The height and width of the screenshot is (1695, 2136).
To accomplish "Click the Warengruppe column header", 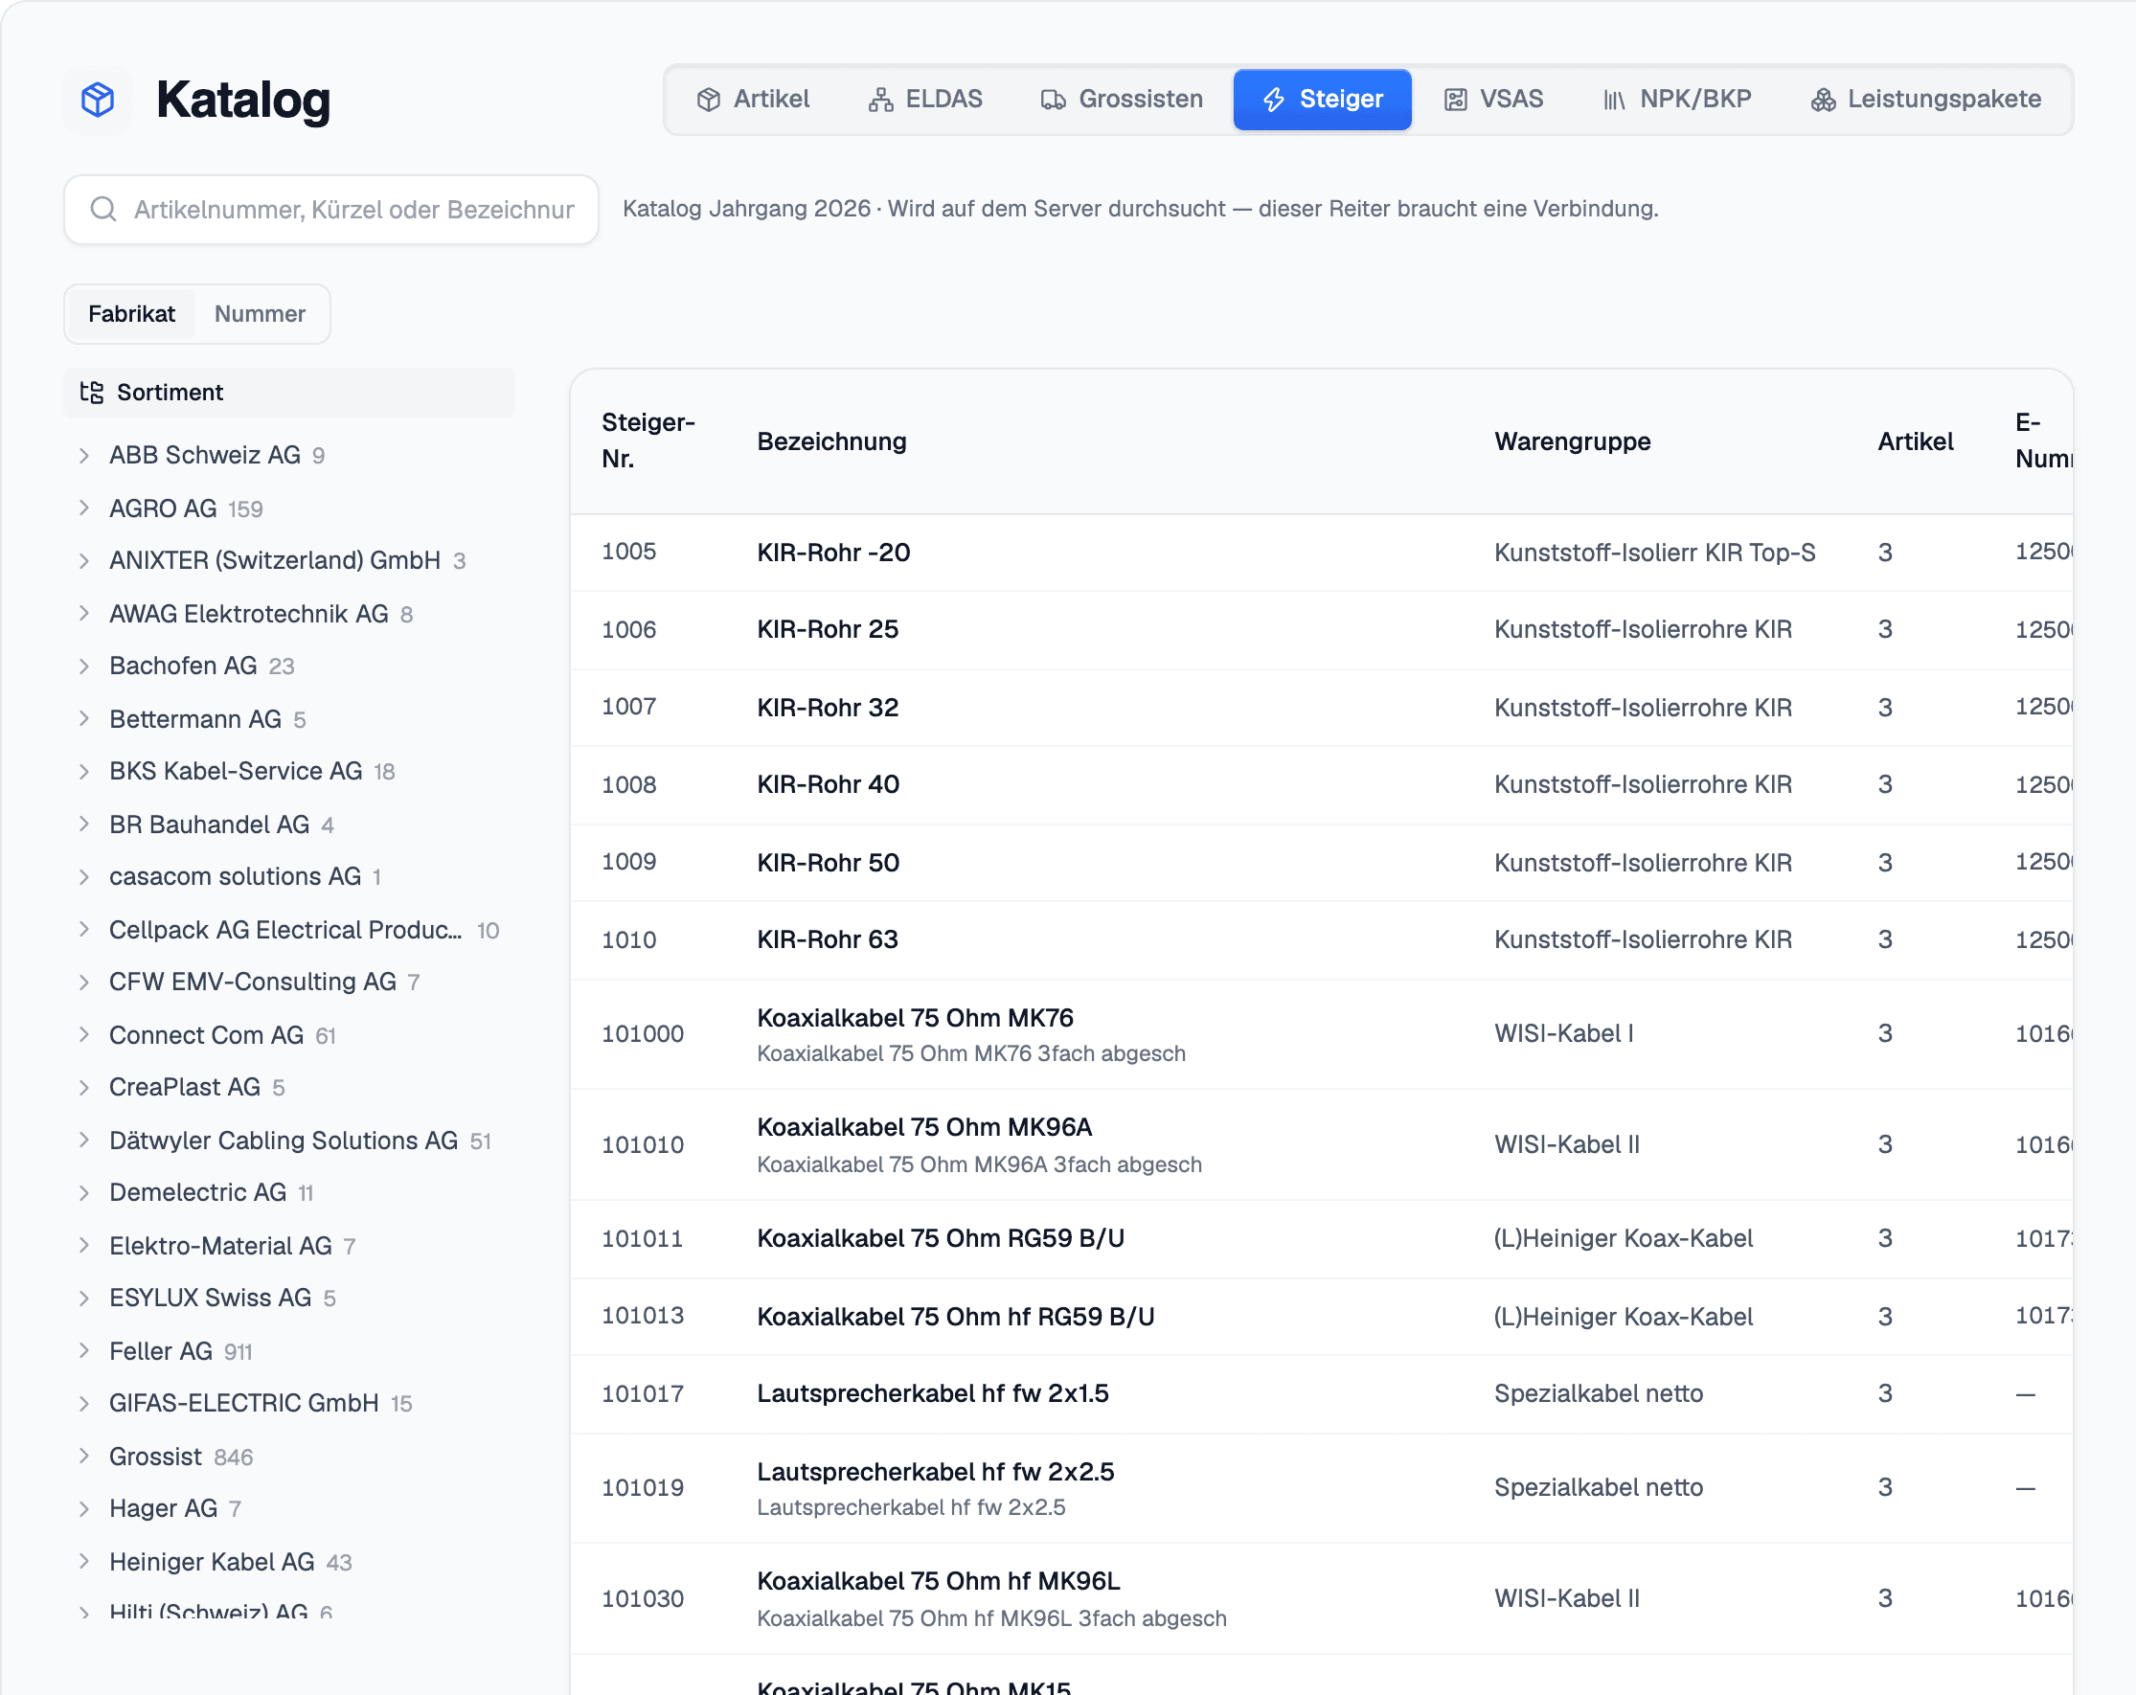I will tap(1572, 441).
